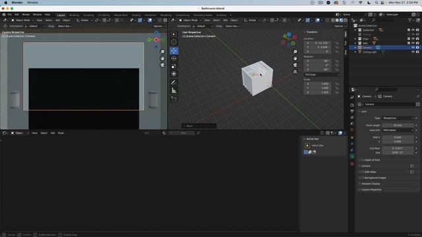Open macOS Spotlight search icon
Image resolution: width=422 pixels, height=237 pixels.
pos(377,3)
